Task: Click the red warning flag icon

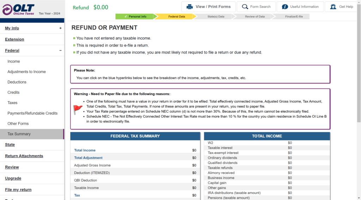Action: 78,110
